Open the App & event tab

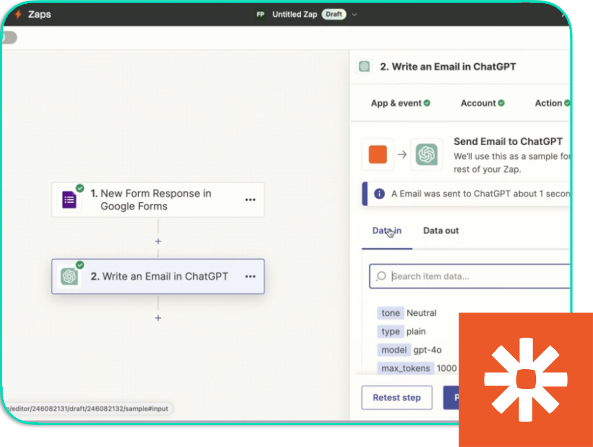tap(400, 103)
